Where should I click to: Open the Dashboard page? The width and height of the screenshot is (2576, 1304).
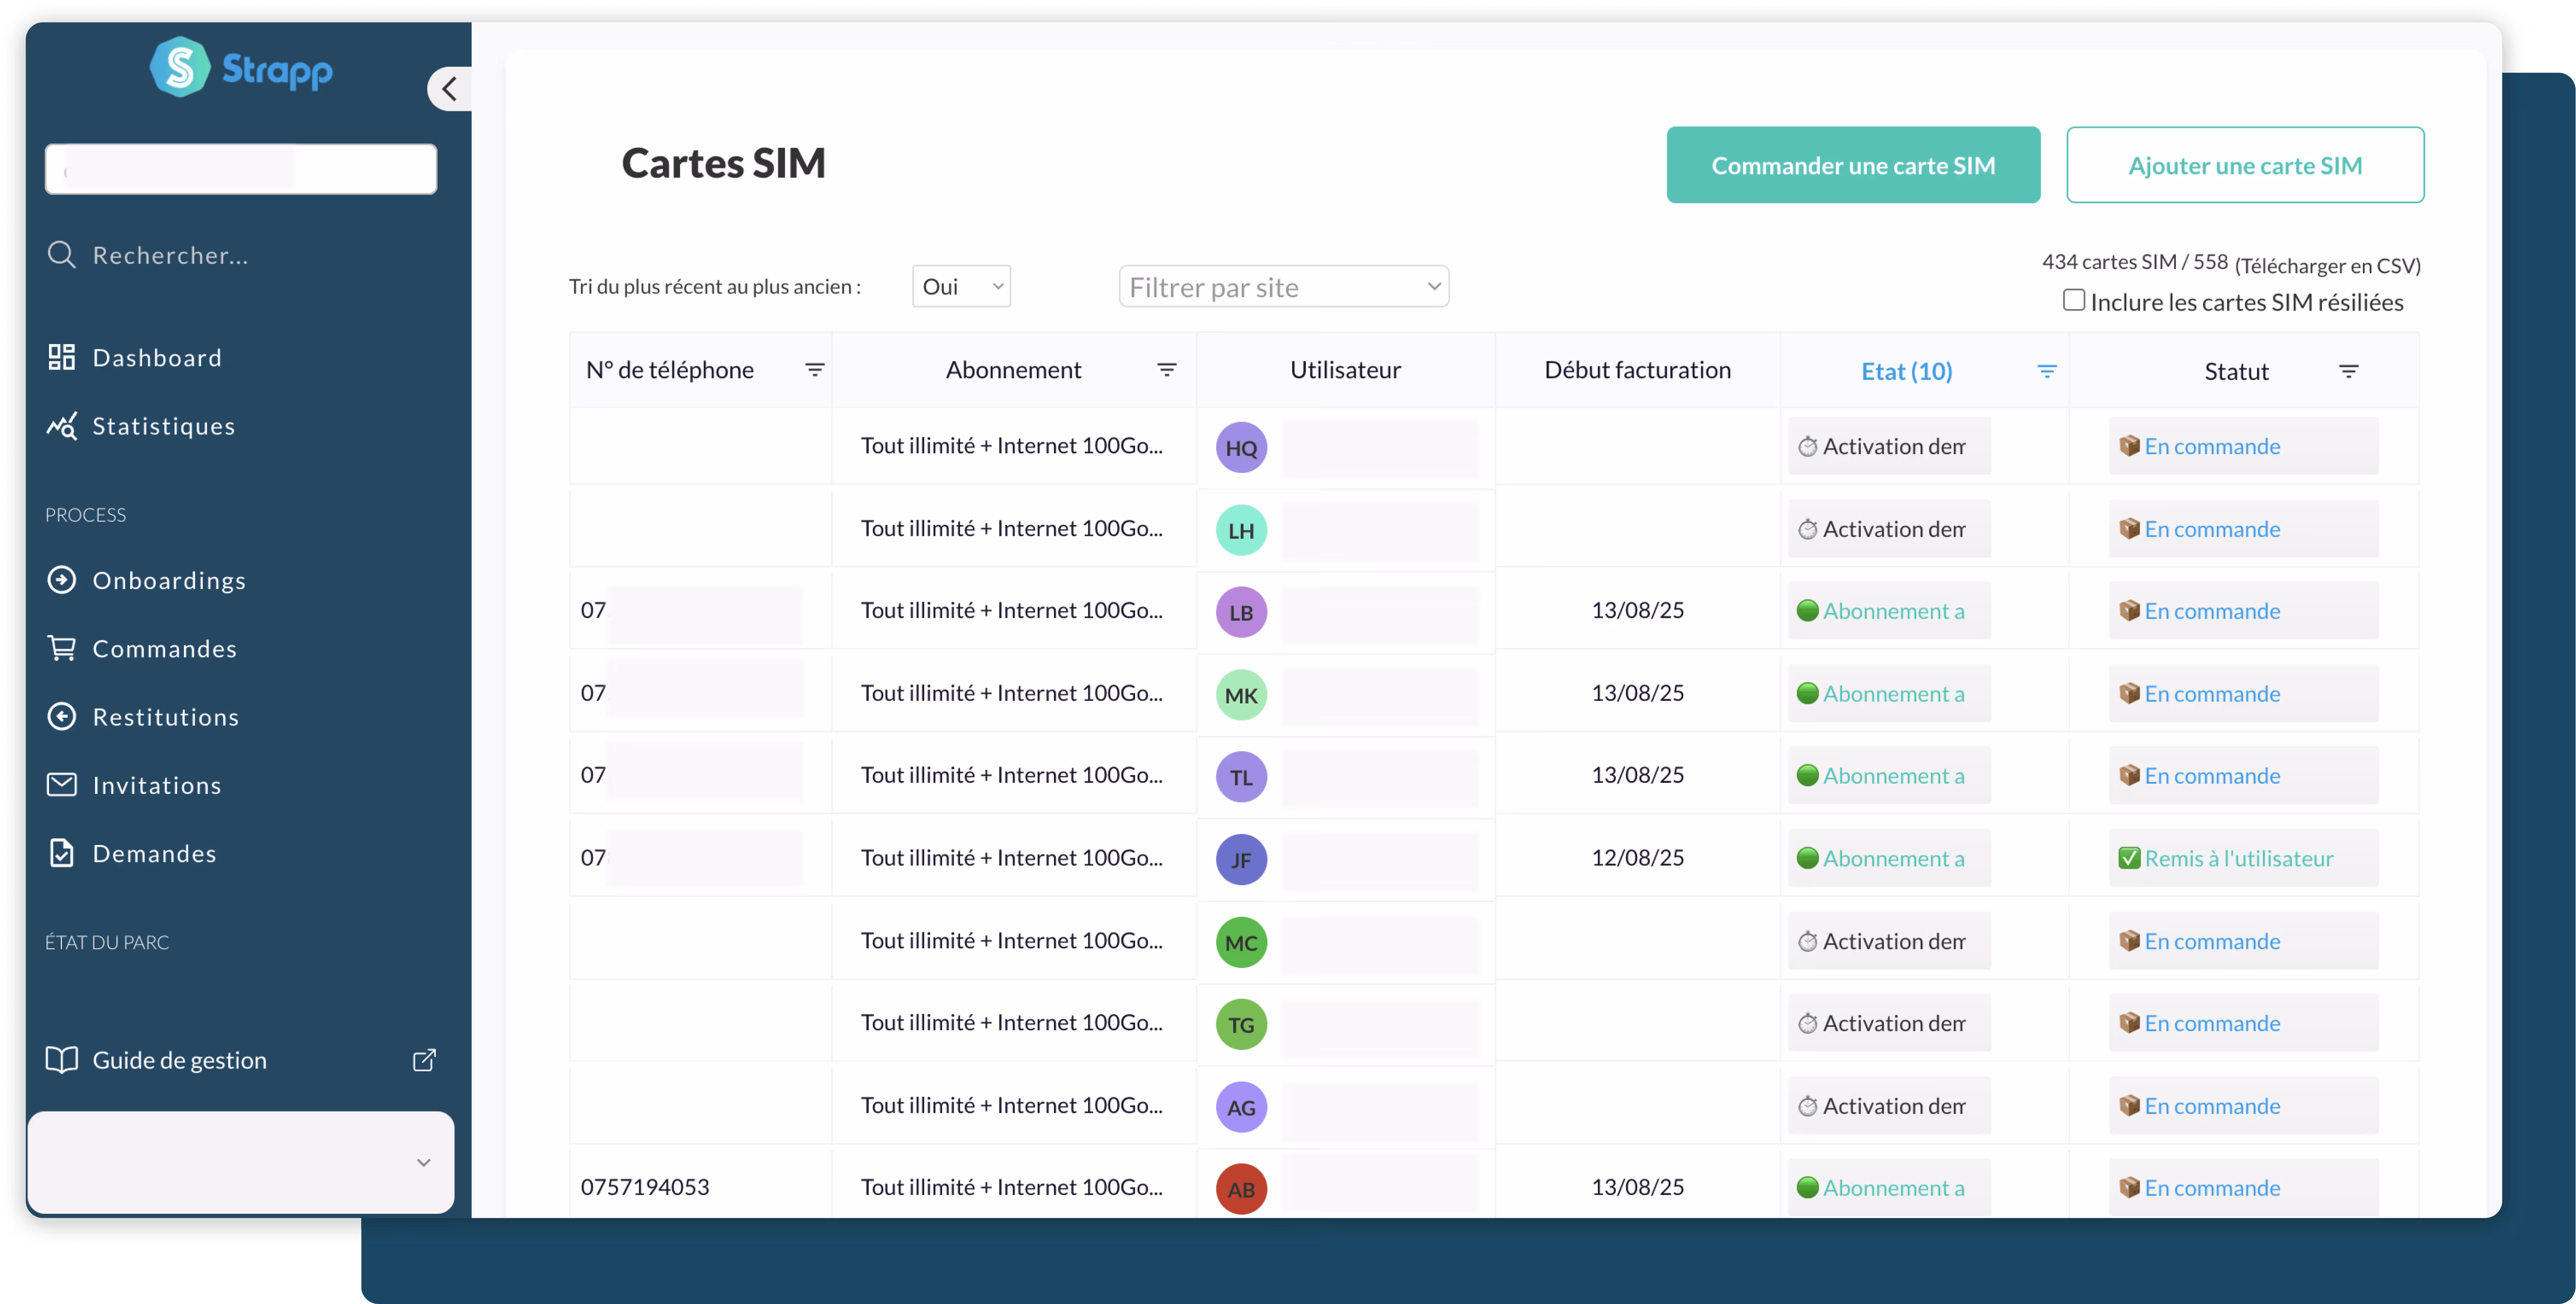157,358
